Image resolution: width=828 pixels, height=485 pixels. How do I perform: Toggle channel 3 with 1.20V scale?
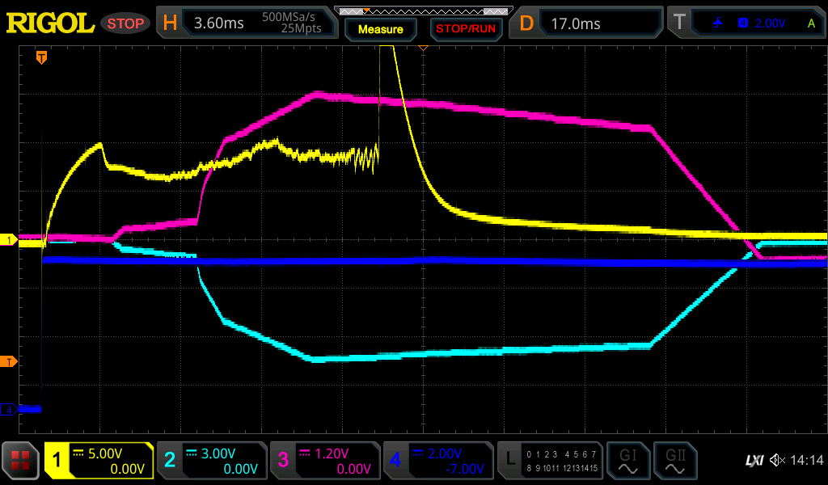point(324,461)
